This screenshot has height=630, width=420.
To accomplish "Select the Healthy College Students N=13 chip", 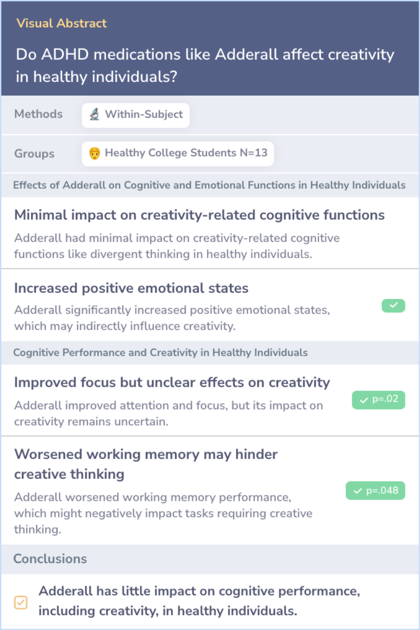I will pos(178,153).
